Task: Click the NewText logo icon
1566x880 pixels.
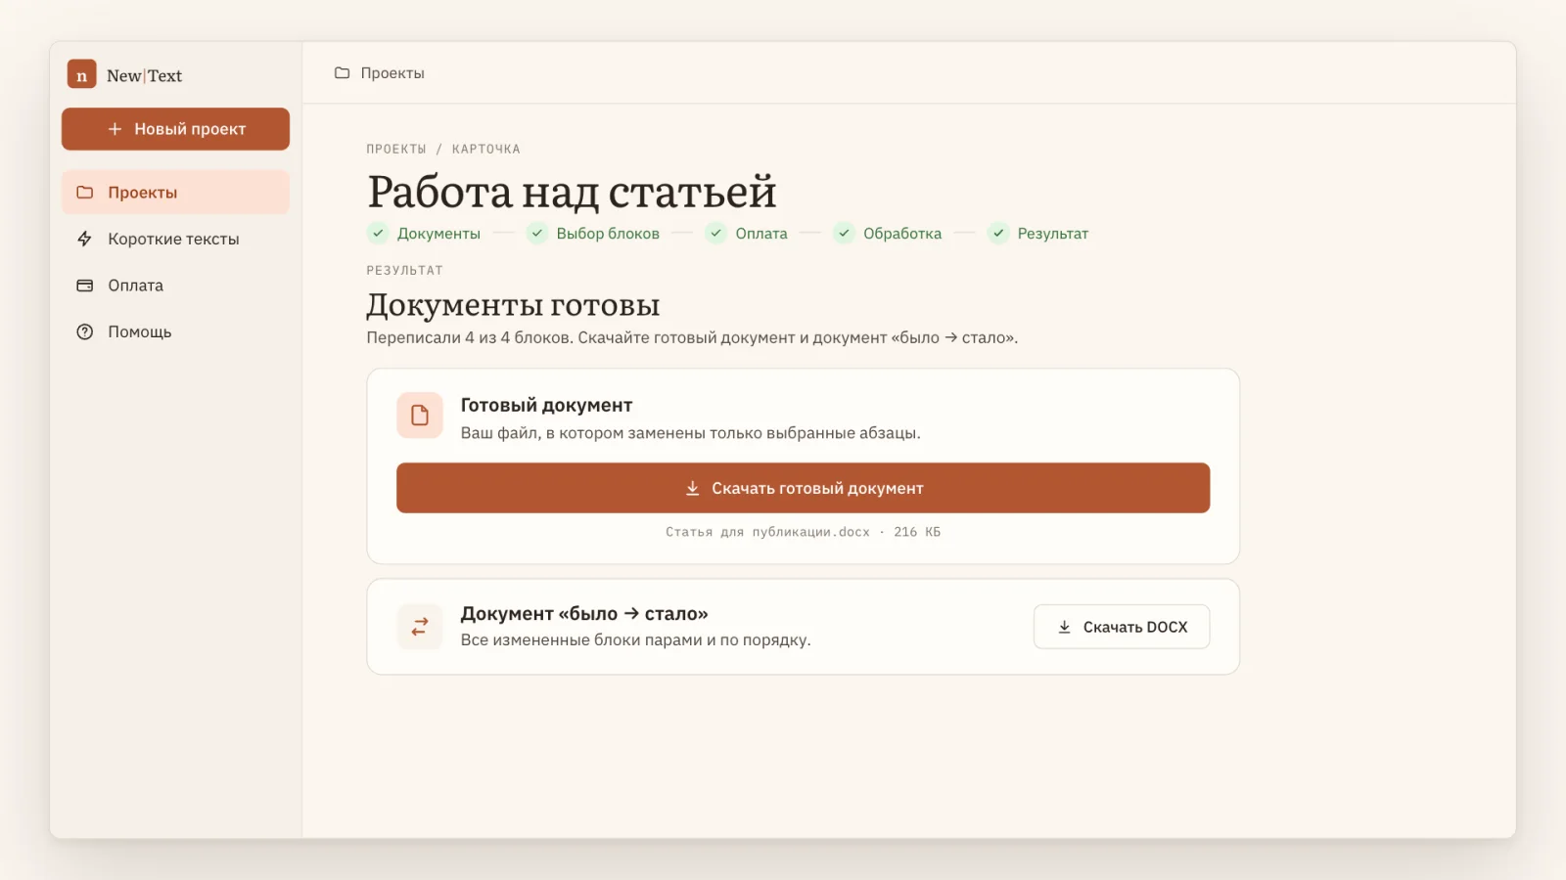Action: [x=81, y=74]
